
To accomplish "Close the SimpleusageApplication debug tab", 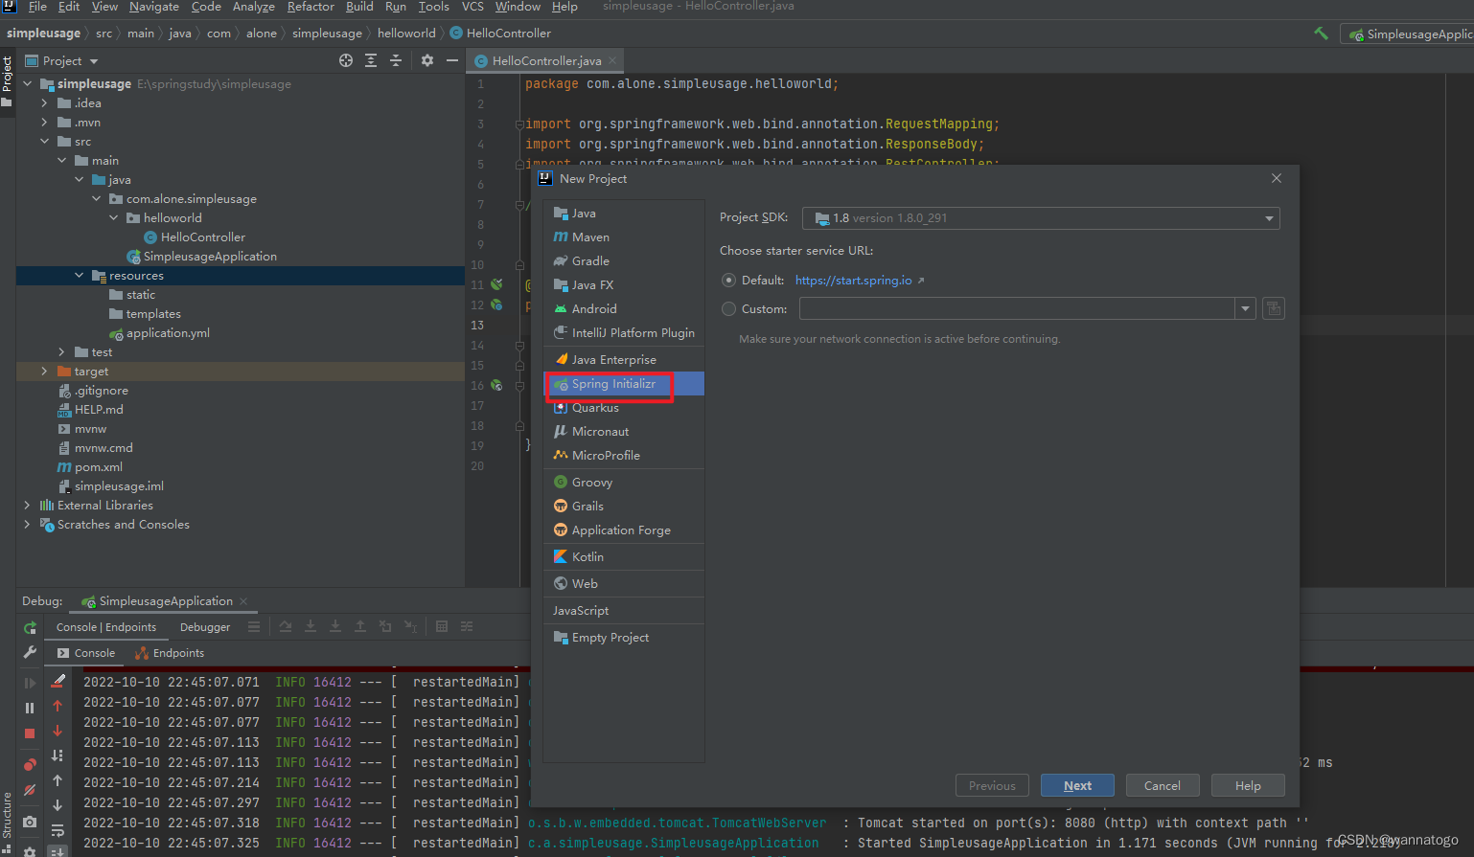I will click(243, 601).
